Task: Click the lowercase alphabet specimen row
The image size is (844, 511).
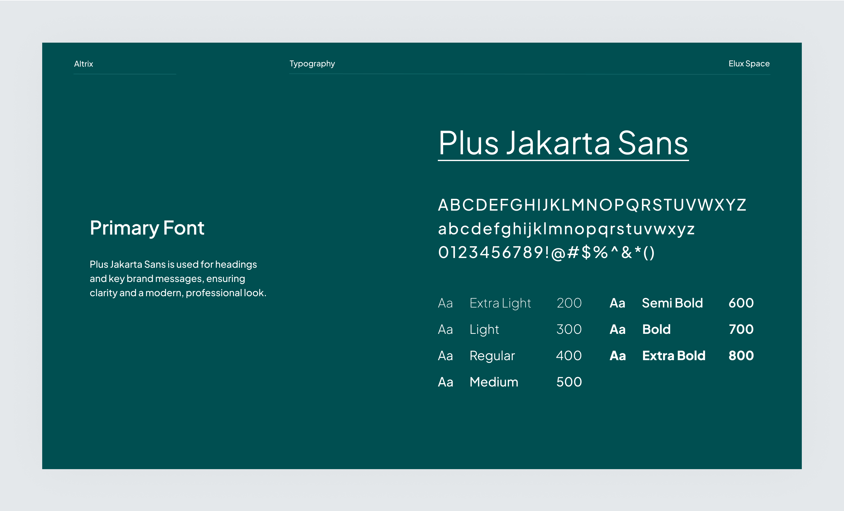Action: click(x=566, y=229)
